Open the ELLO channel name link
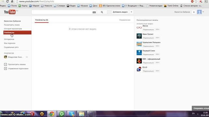 click(x=145, y=67)
